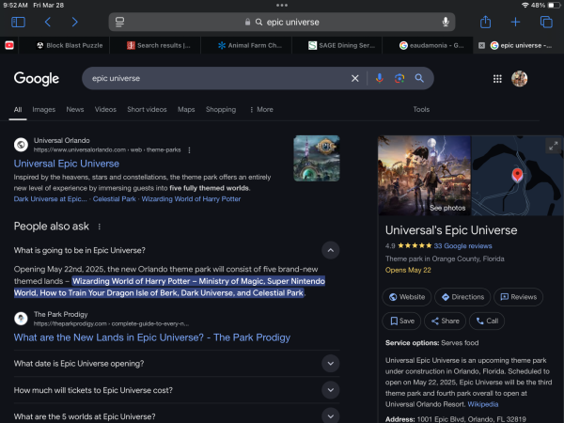Tap the address bar microphone icon
The image size is (564, 423).
446,22
